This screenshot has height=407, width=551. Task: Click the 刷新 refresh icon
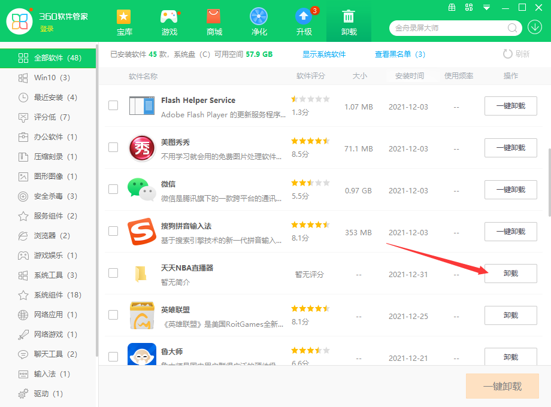507,54
